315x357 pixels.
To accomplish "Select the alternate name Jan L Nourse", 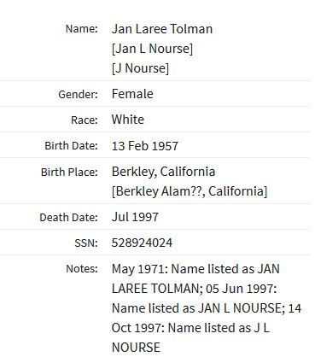I will [x=152, y=49].
